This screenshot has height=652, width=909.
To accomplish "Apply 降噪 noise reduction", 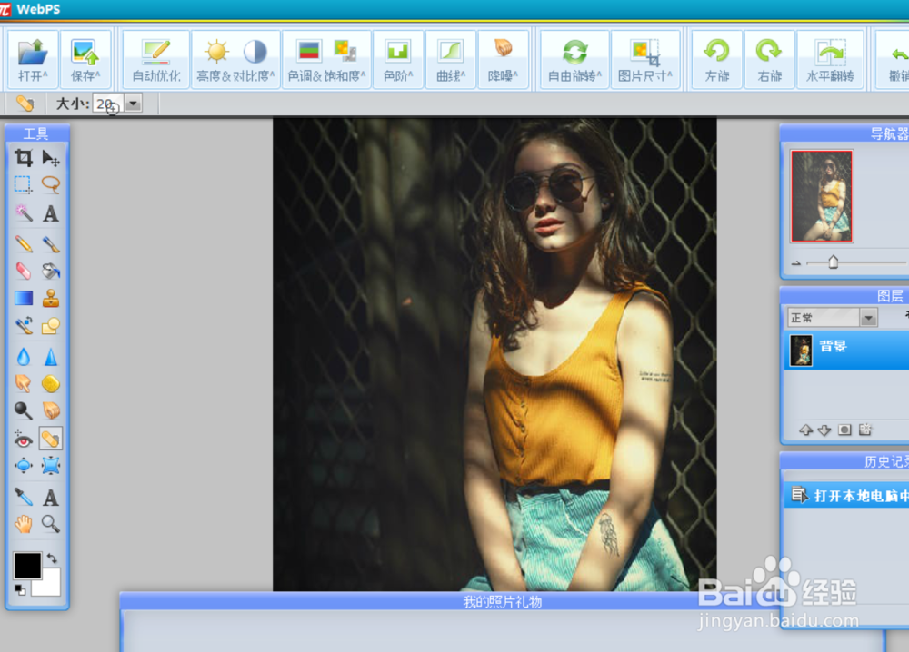I will tap(503, 60).
